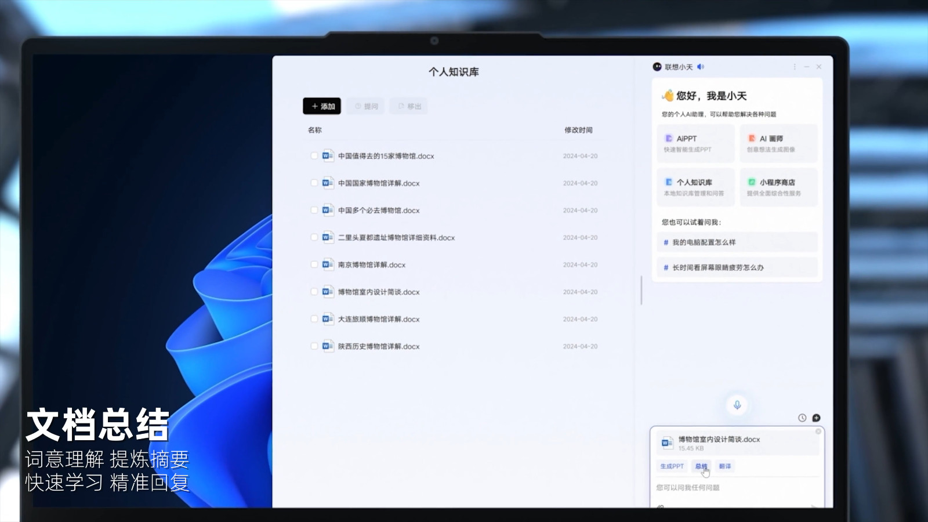Start a new chat with plus bubble icon
Viewport: 928px width, 522px height.
816,418
